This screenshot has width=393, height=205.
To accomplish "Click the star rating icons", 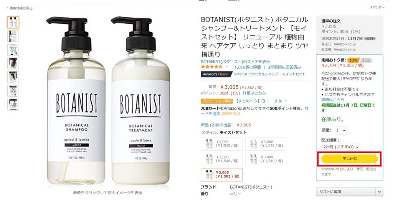I will pos(211,67).
